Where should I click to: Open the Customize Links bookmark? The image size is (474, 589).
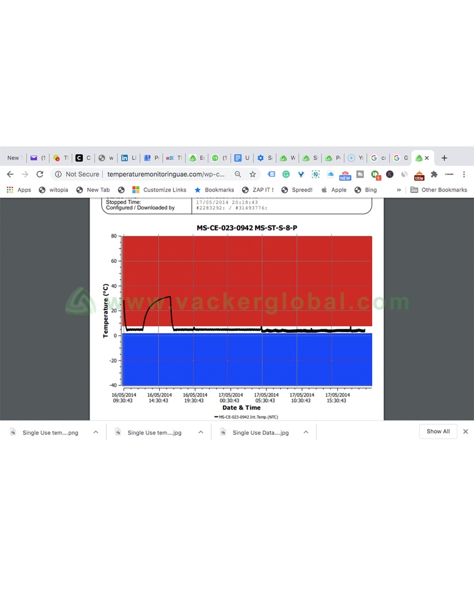[160, 190]
